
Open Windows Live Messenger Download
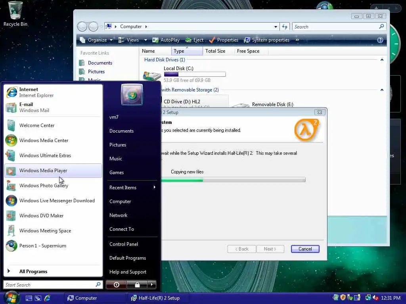click(x=53, y=201)
